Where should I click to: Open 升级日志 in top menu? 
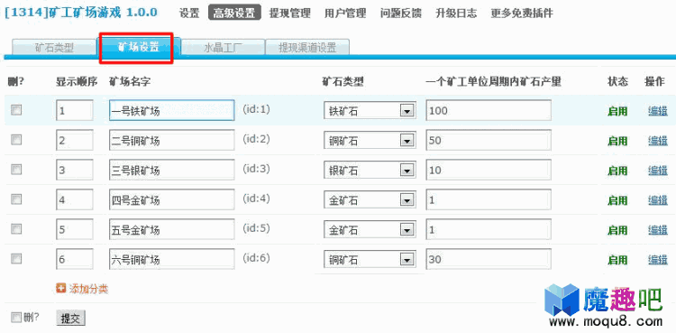click(x=456, y=14)
